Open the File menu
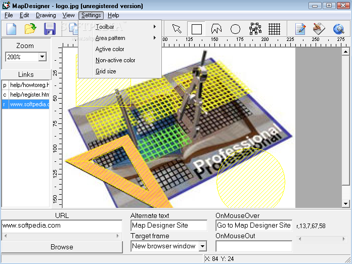This screenshot has height=264, width=352. (x=9, y=15)
